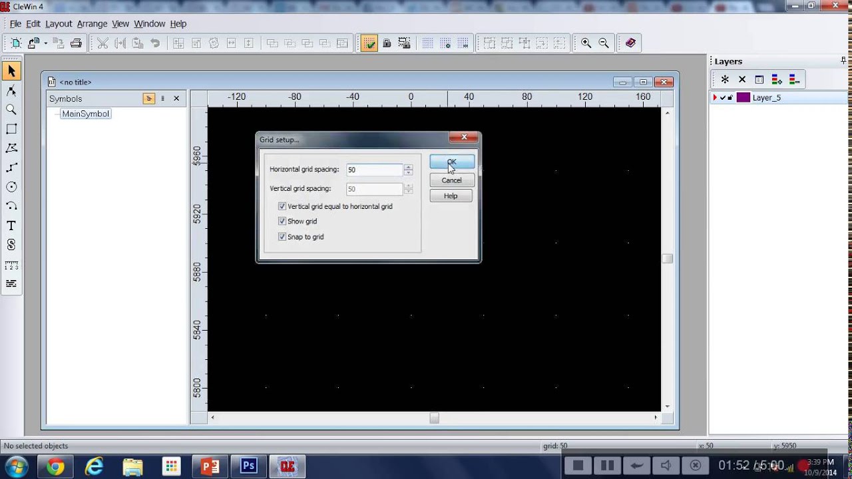Click Help button in Grid setup dialog

[451, 196]
